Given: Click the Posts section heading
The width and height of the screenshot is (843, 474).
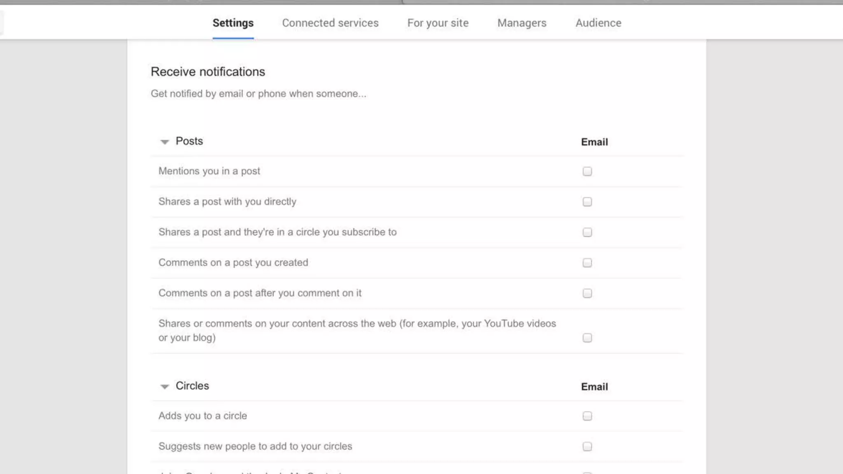Looking at the screenshot, I should [189, 141].
